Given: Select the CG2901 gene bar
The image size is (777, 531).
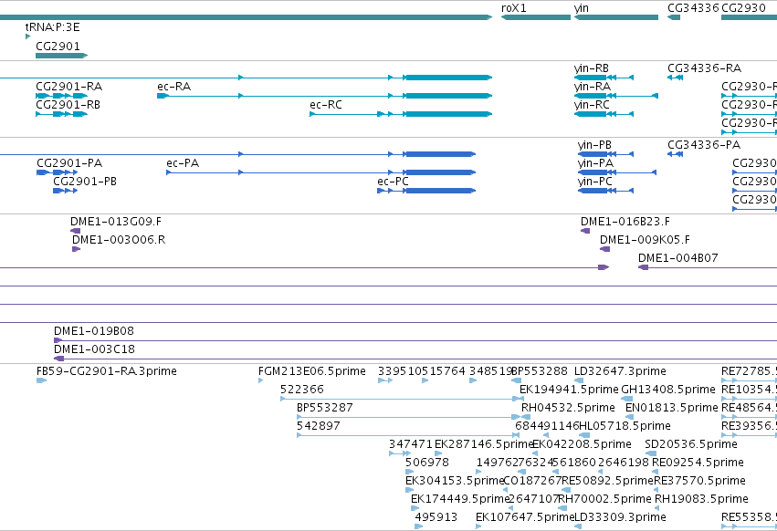Looking at the screenshot, I should tap(61, 56).
